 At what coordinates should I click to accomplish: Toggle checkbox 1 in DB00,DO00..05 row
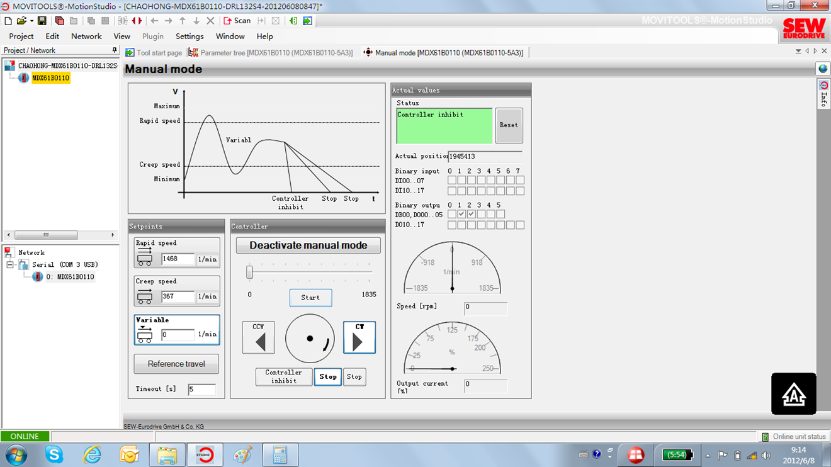[x=461, y=215]
